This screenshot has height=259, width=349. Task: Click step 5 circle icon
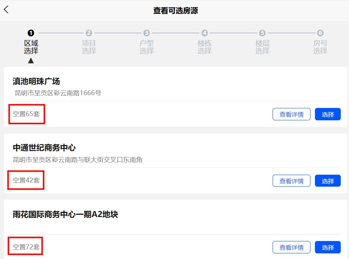click(262, 33)
